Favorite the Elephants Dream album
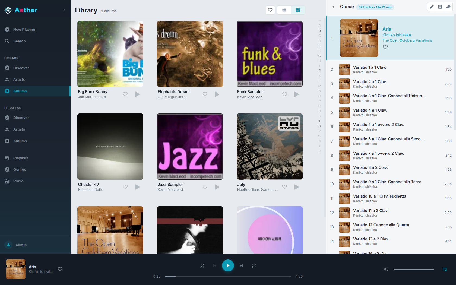This screenshot has width=456, height=285. tap(205, 94)
